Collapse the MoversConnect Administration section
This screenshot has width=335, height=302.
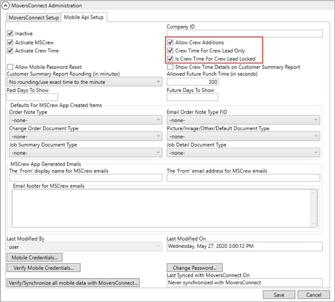pyautogui.click(x=6, y=6)
